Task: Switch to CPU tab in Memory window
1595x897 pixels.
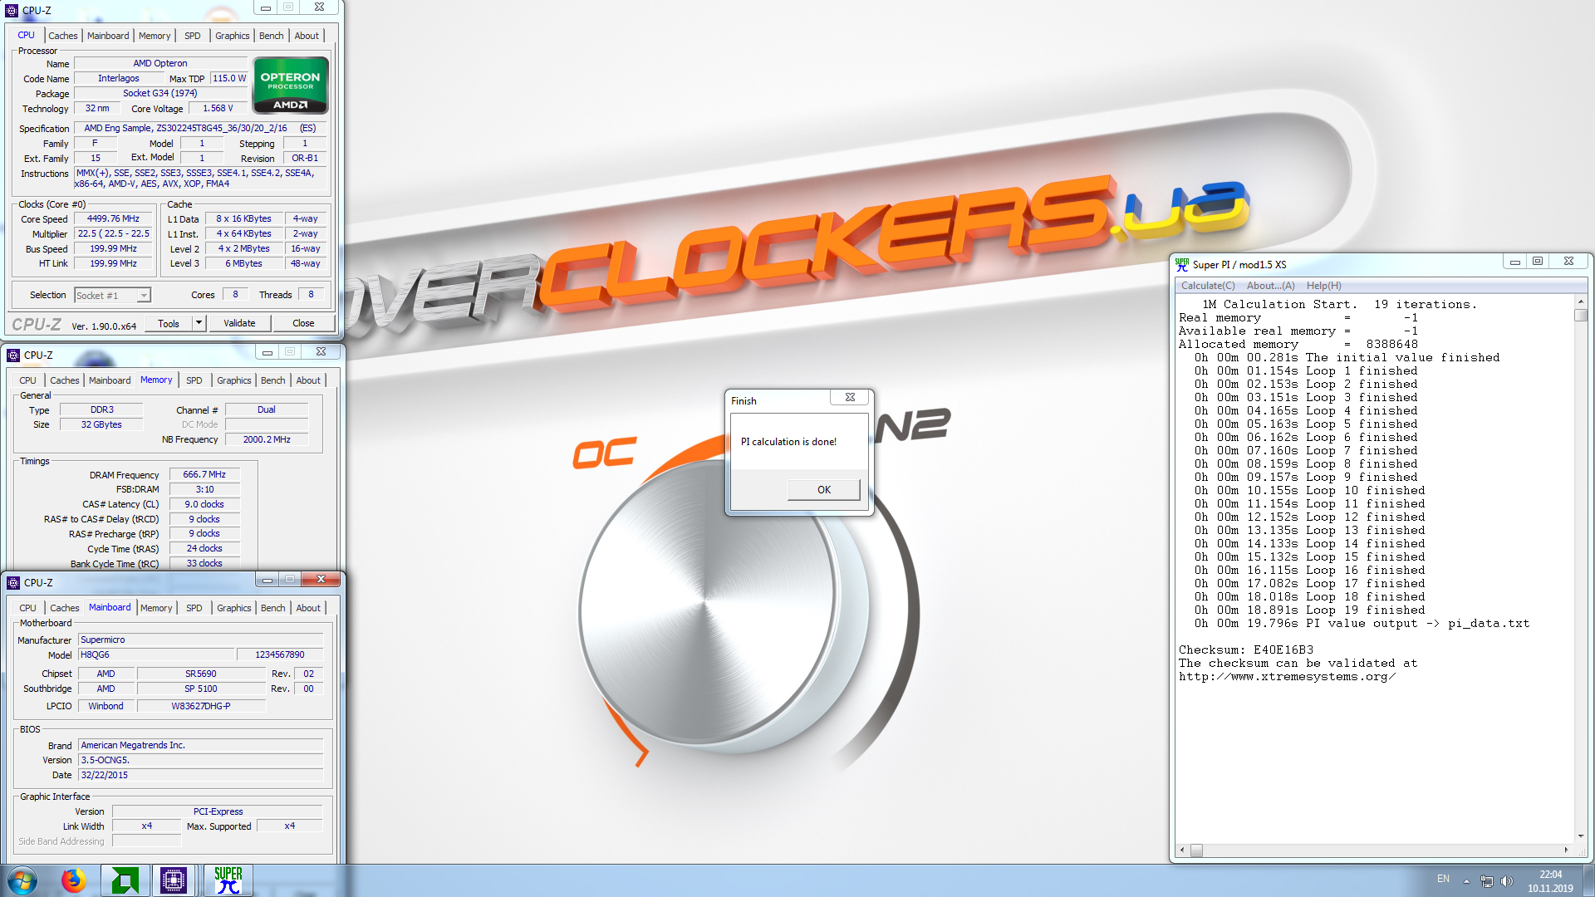Action: click(27, 380)
